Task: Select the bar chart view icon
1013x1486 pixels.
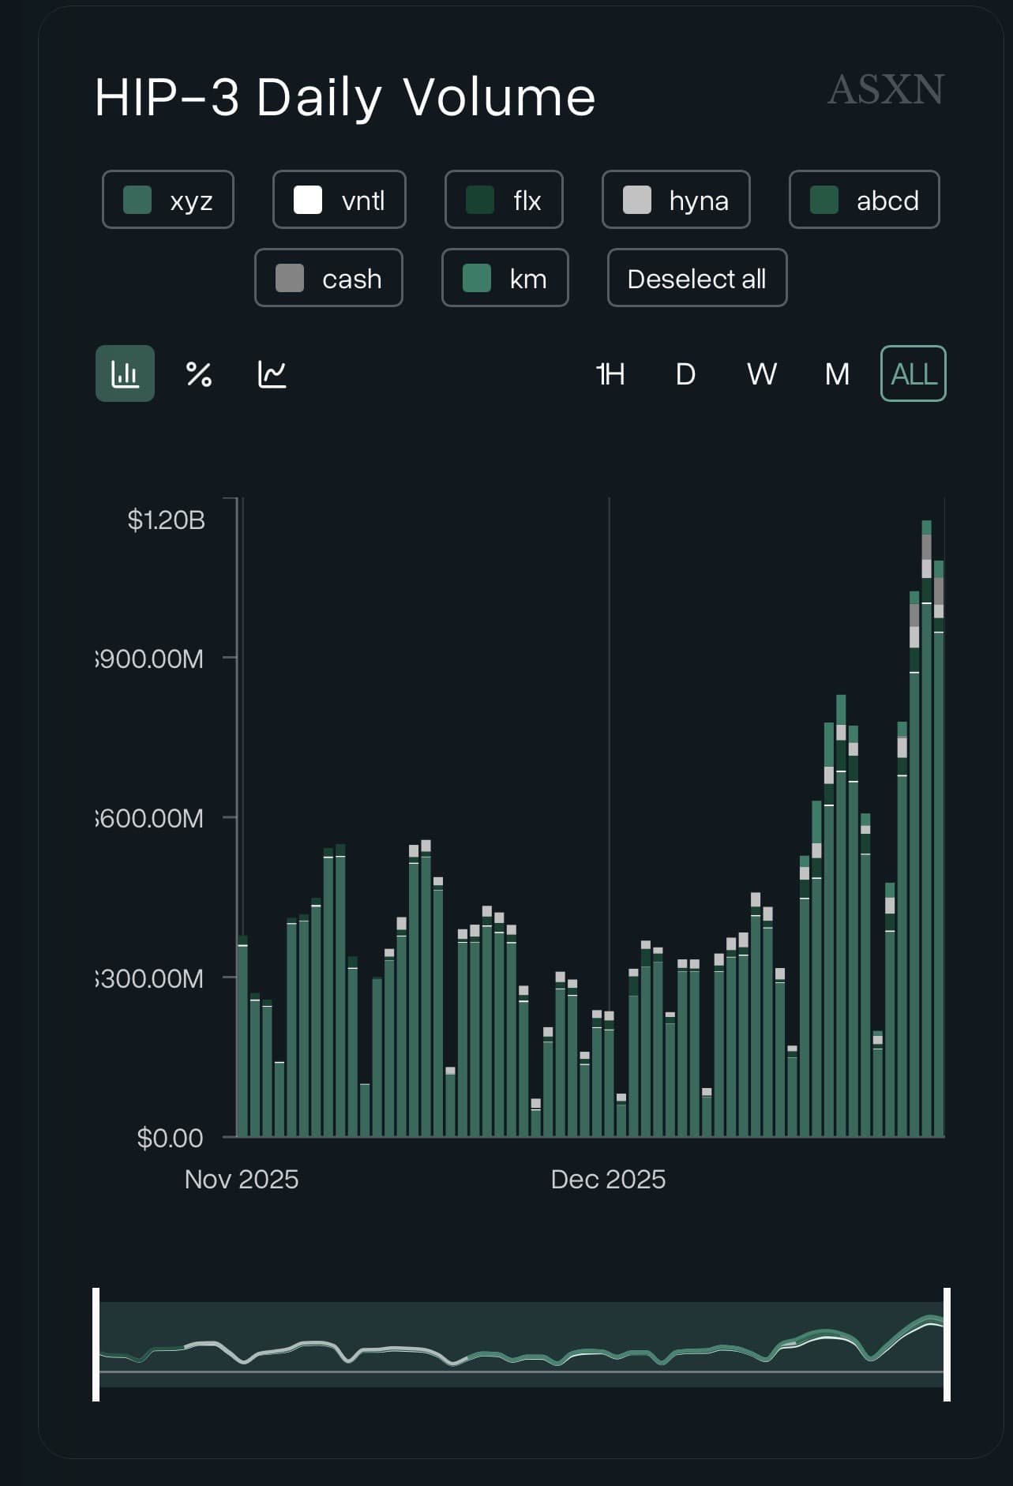Action: pyautogui.click(x=125, y=373)
